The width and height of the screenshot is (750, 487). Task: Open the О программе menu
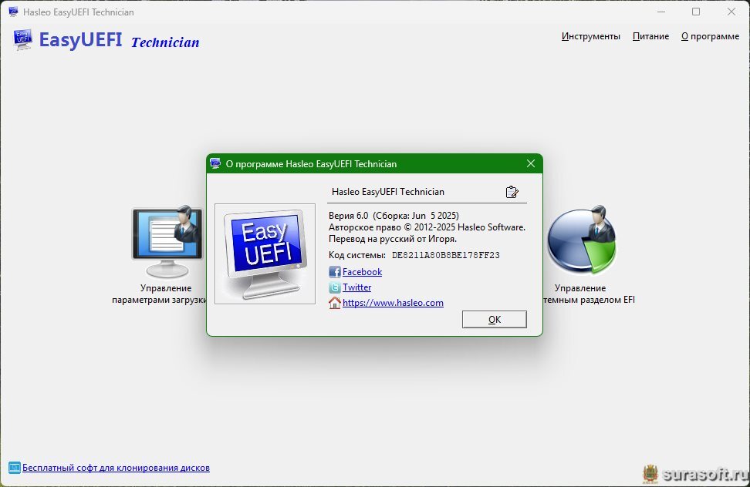point(711,36)
